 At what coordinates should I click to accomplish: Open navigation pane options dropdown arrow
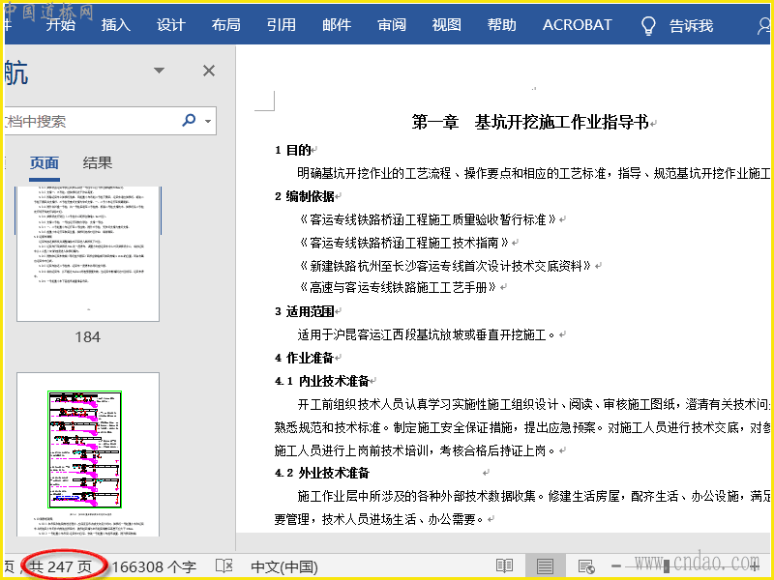[x=159, y=71]
